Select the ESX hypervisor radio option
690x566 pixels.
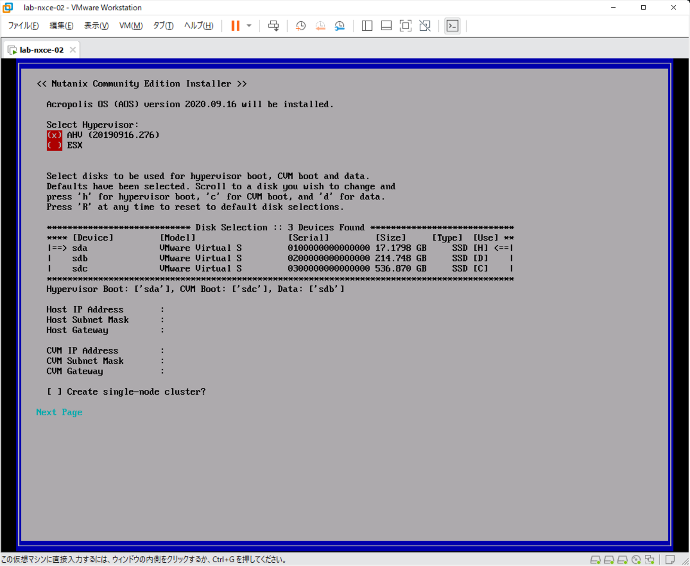click(x=54, y=145)
